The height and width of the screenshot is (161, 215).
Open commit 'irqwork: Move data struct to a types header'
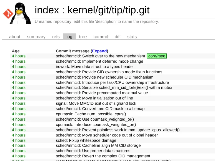click(x=95, y=67)
